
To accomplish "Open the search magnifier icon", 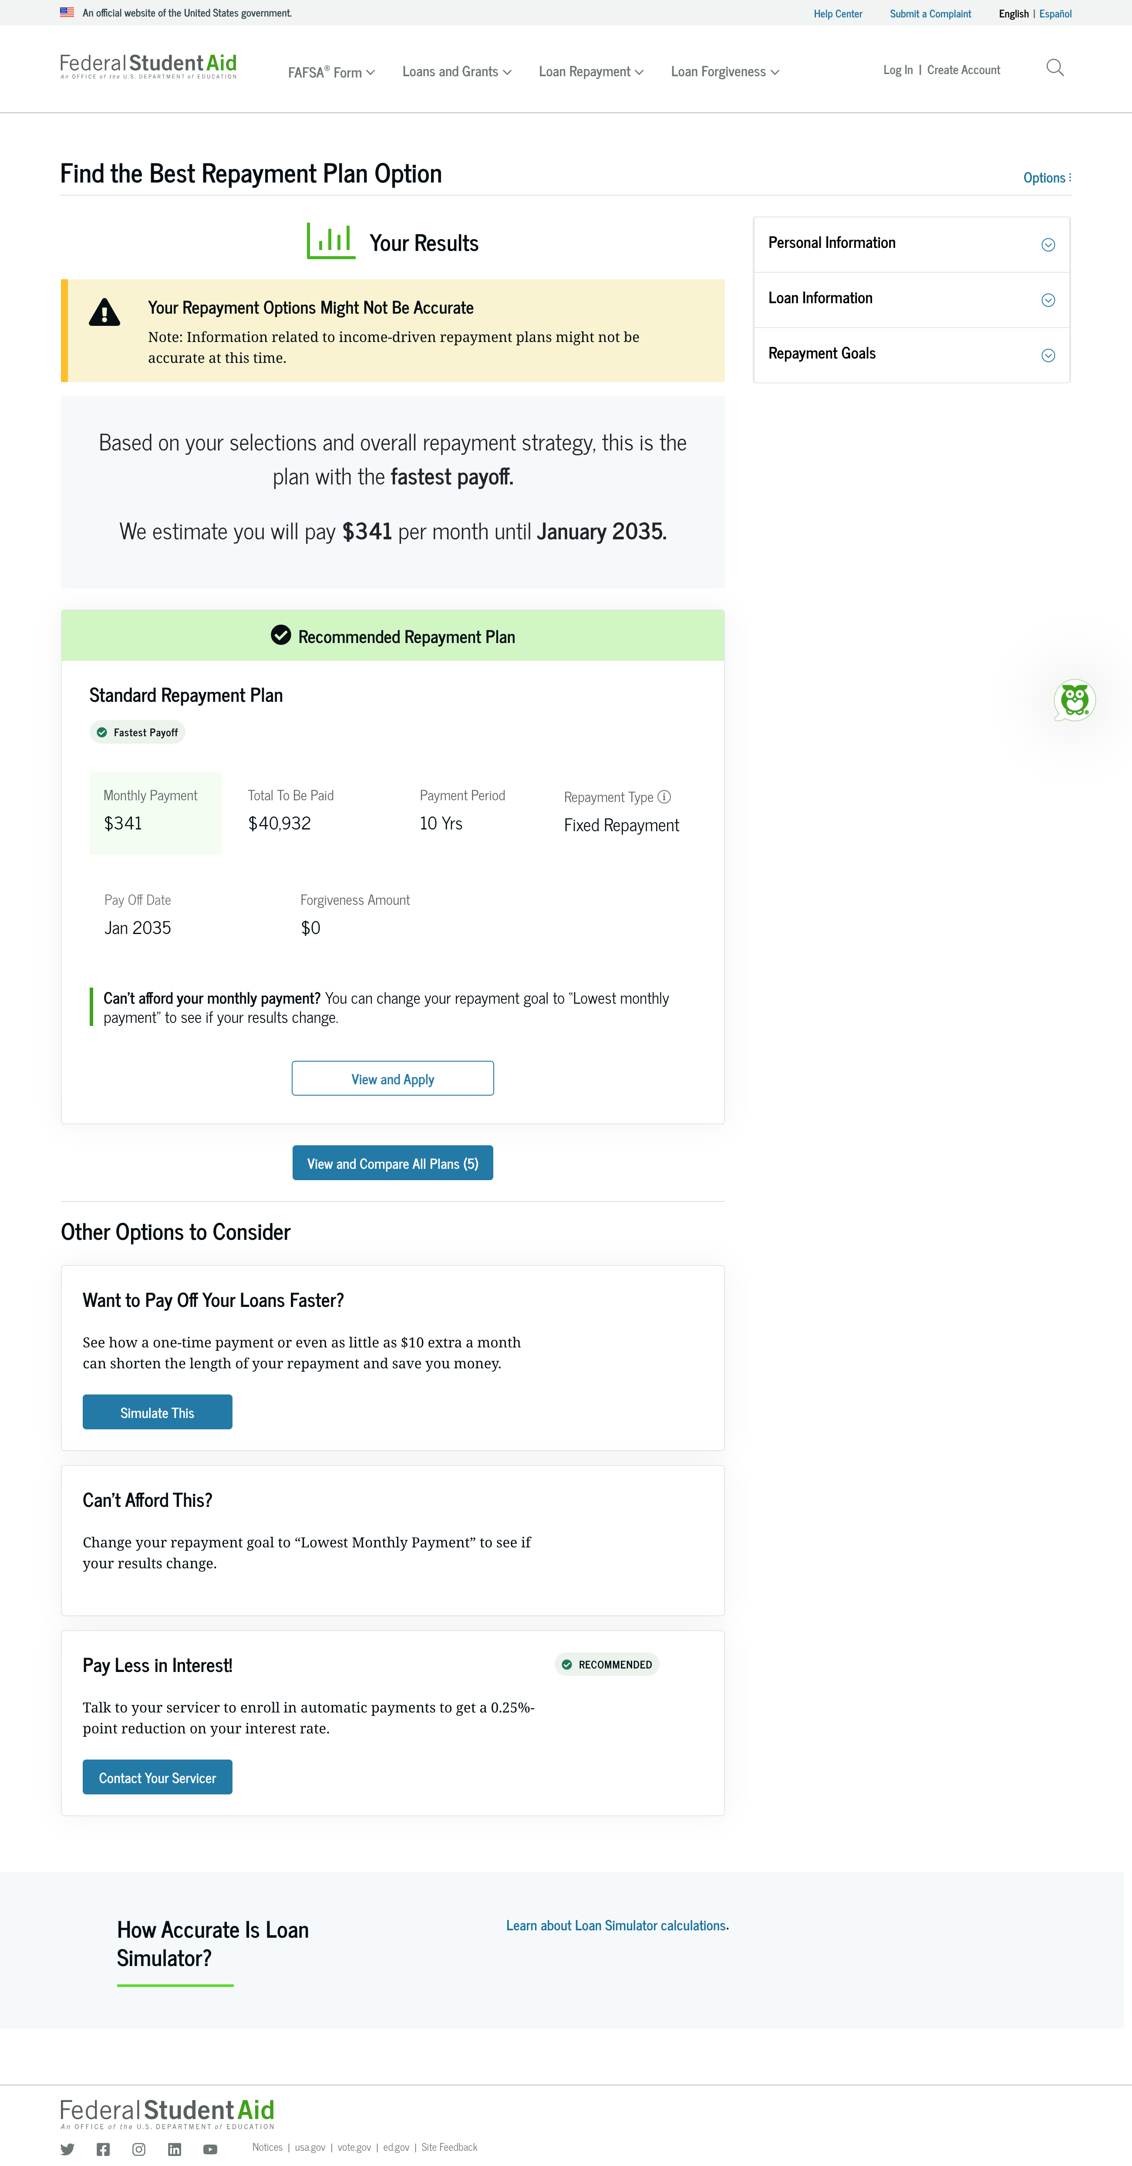I will click(1055, 68).
